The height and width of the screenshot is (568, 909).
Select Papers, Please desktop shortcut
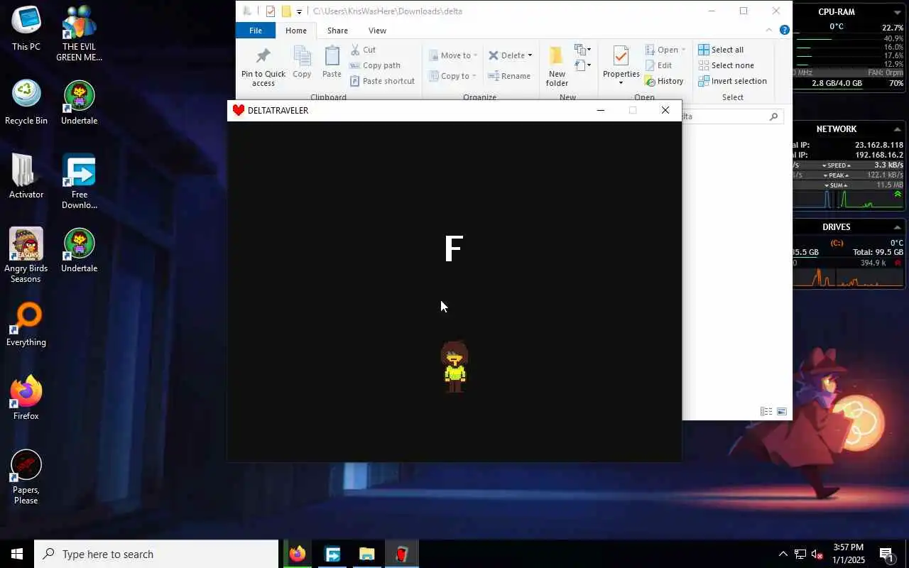(26, 477)
